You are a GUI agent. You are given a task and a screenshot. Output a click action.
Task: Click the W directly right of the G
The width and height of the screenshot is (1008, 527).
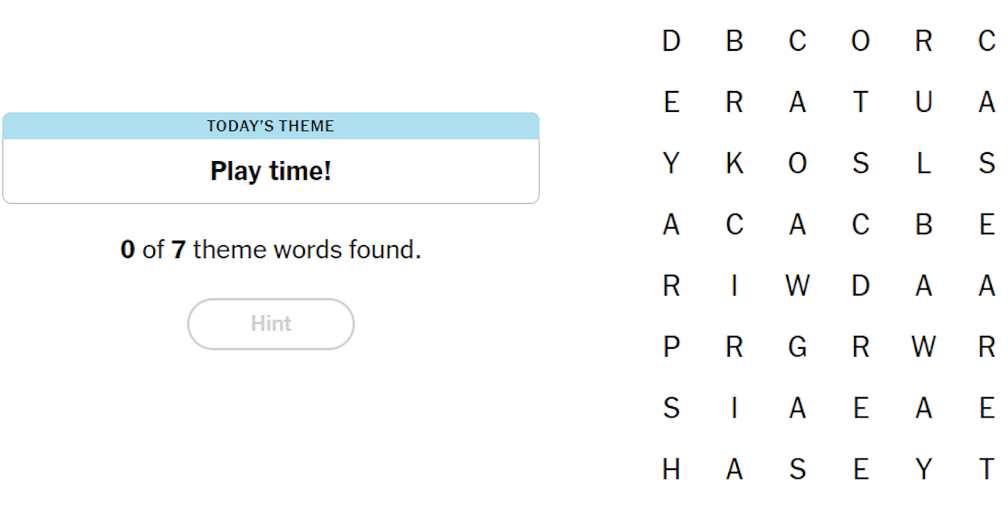(x=923, y=347)
